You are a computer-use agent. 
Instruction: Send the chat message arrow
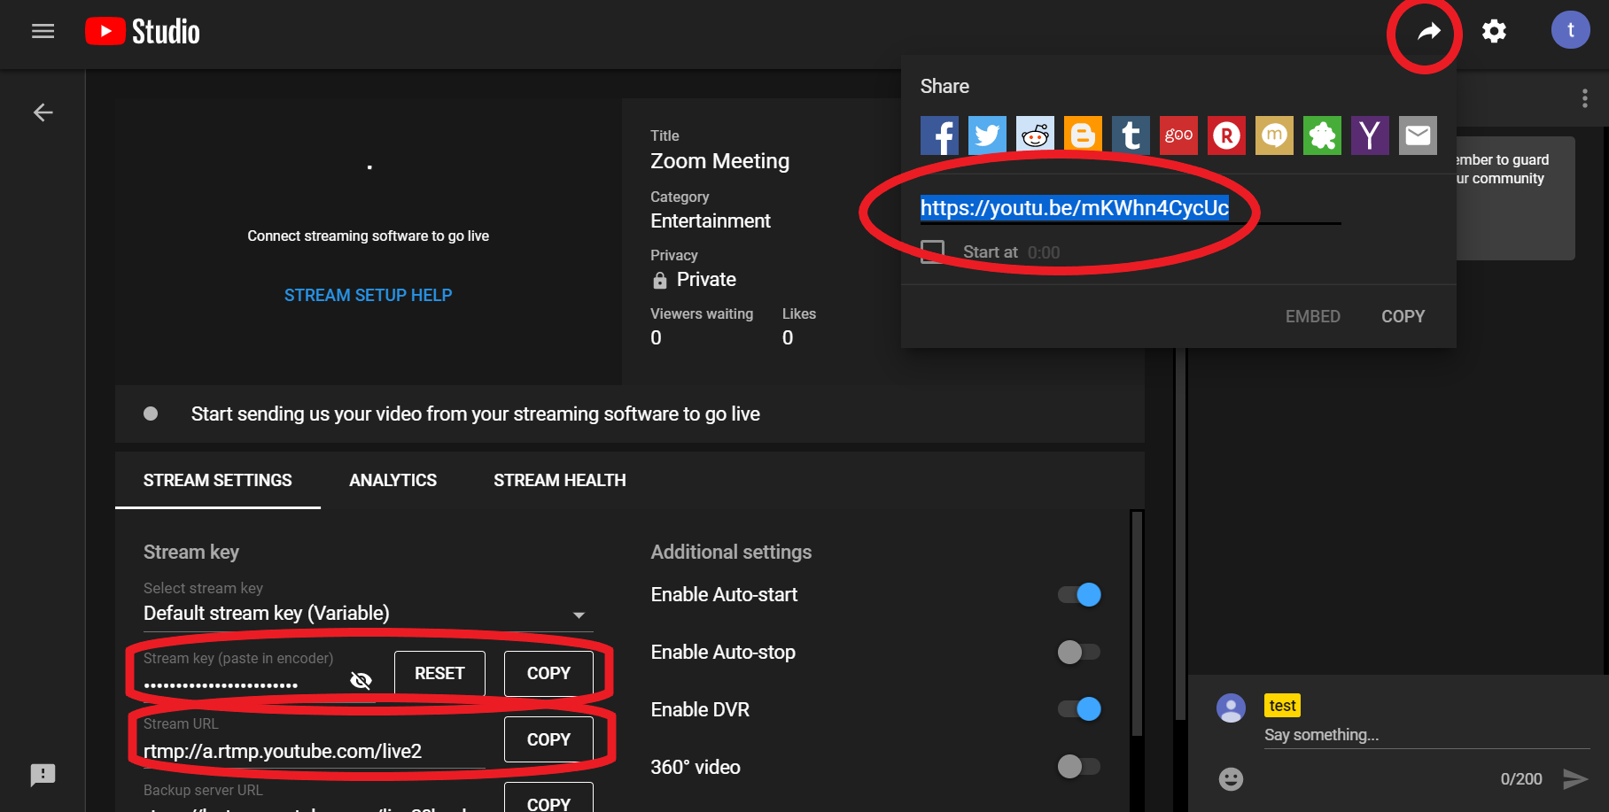pos(1574,778)
